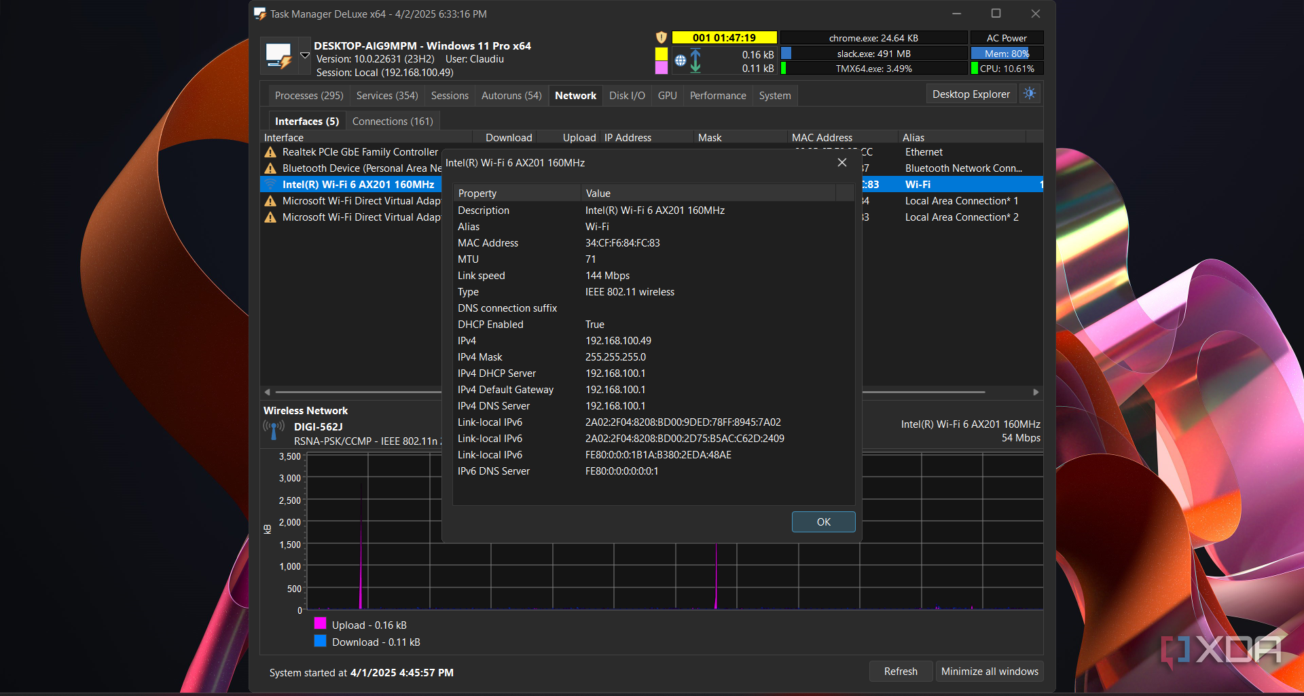Click the shield icon beside the uptime timer
The height and width of the screenshot is (696, 1304).
pyautogui.click(x=662, y=37)
